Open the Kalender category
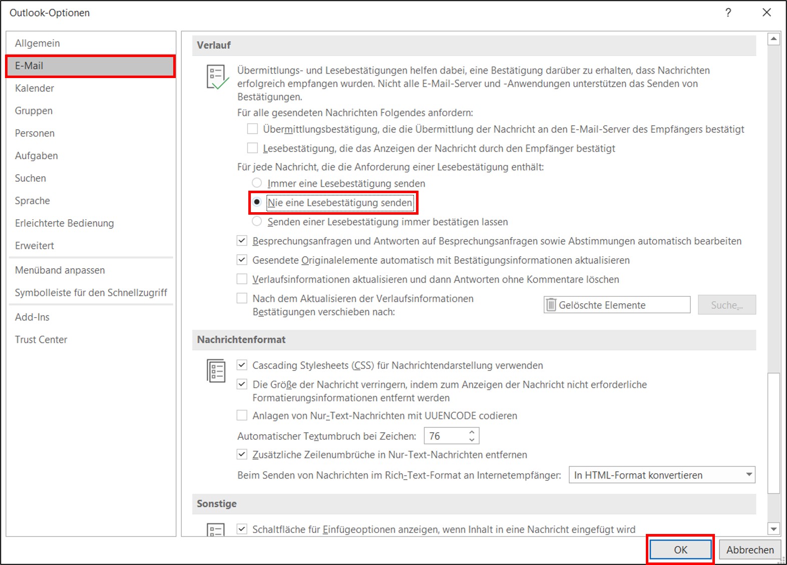787x565 pixels. tap(91, 88)
